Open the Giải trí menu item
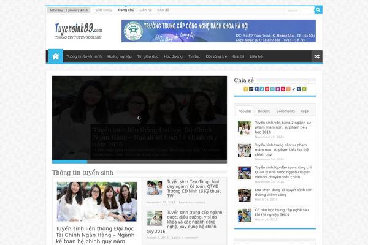This screenshot has height=245, width=368. click(x=238, y=56)
